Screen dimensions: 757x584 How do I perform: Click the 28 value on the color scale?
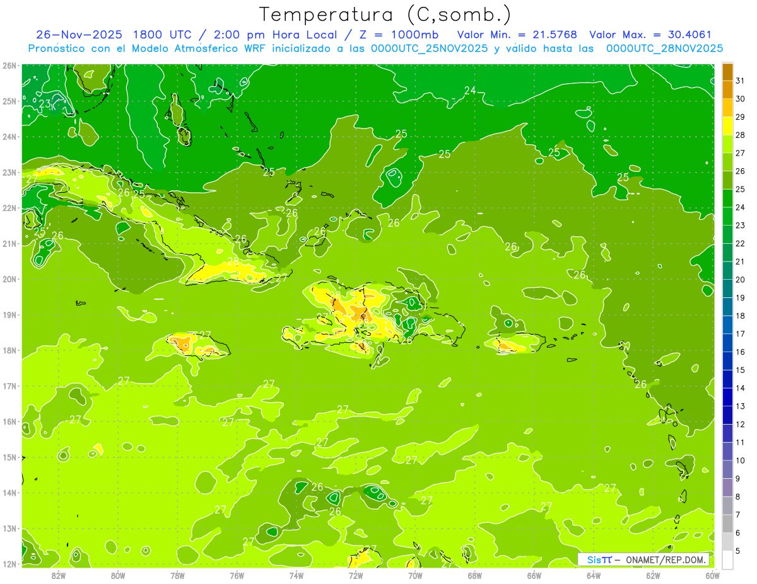click(x=741, y=135)
